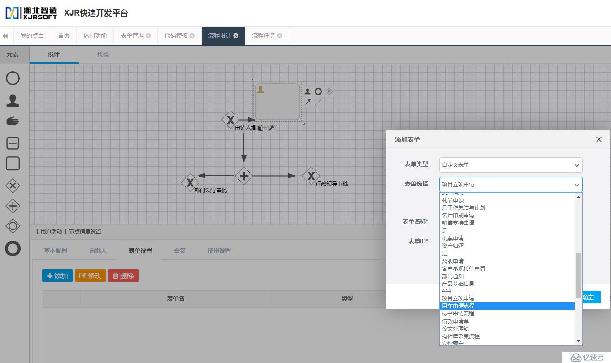Choose 名片印刷申请 from the list
Viewport: 611px width, 363px height.
point(507,216)
